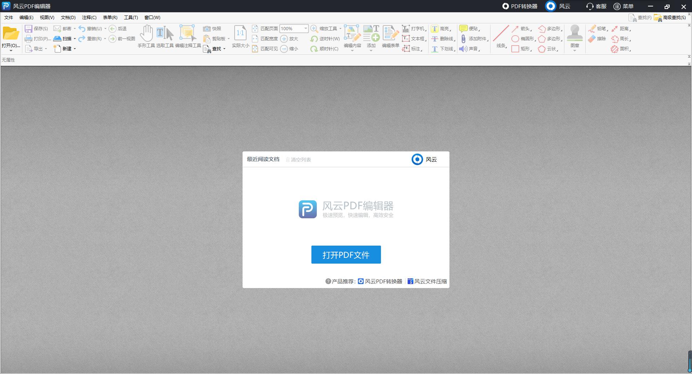
Task: Pick the Pencil (铅笔) tool
Action: click(x=598, y=29)
